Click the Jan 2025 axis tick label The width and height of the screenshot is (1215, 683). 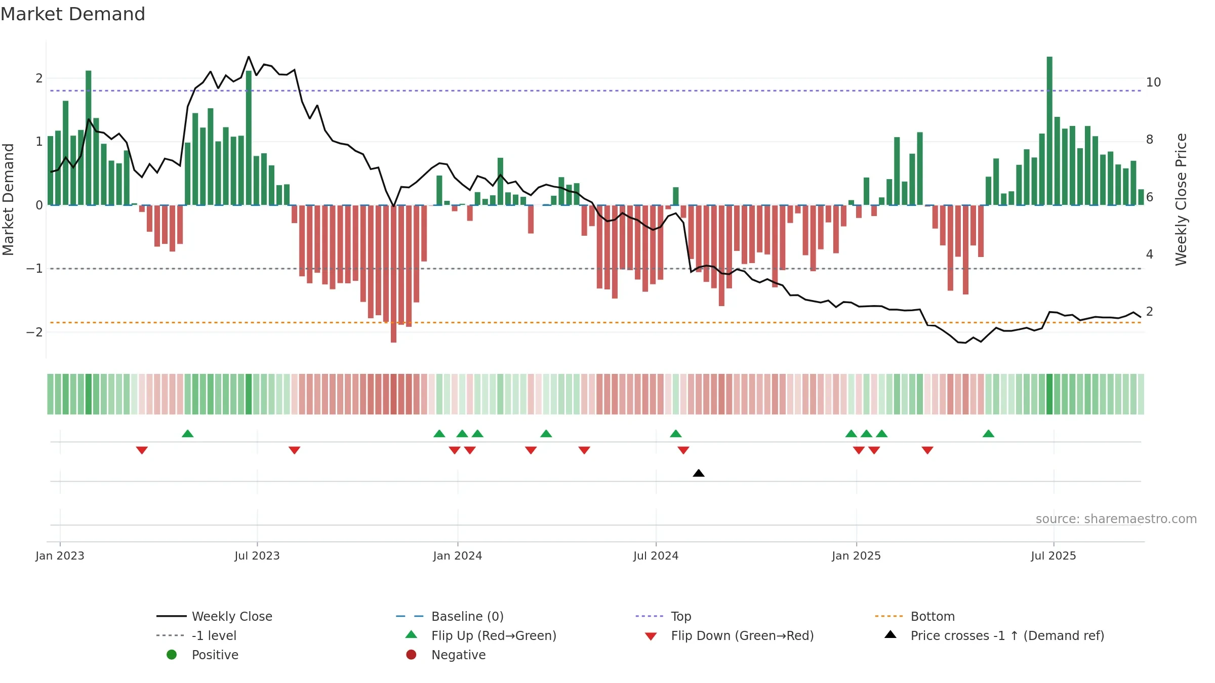click(x=857, y=556)
